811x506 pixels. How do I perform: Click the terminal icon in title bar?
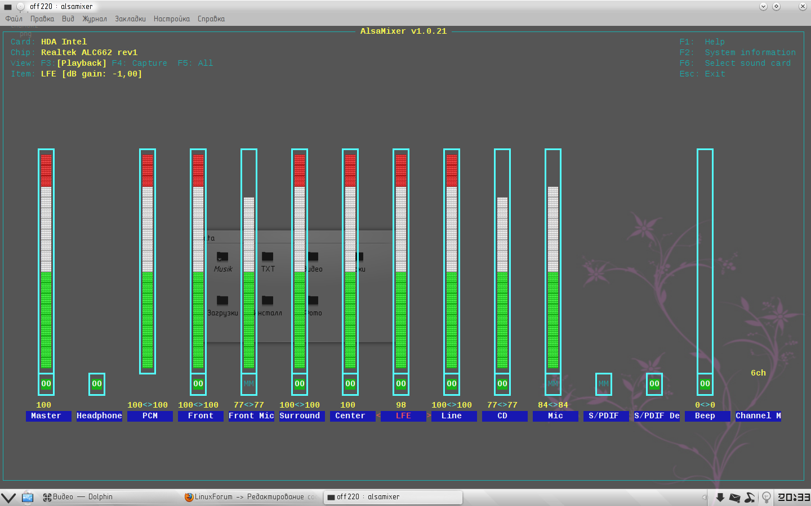(x=8, y=7)
